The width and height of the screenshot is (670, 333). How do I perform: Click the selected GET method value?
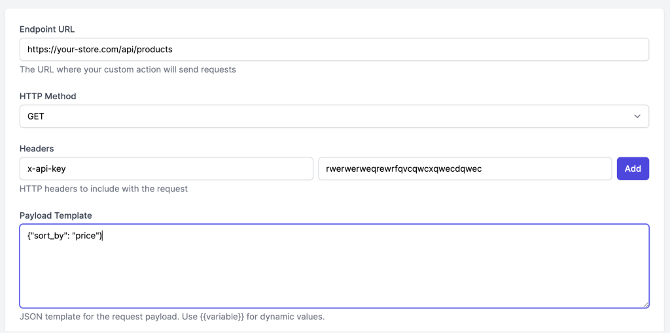[x=35, y=116]
